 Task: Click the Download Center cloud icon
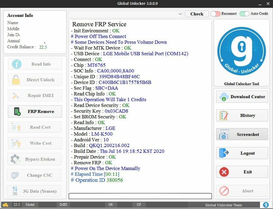[x=224, y=97]
